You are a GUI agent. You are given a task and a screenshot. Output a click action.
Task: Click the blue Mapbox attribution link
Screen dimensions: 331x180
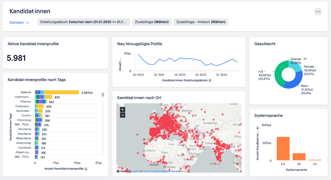135,171
